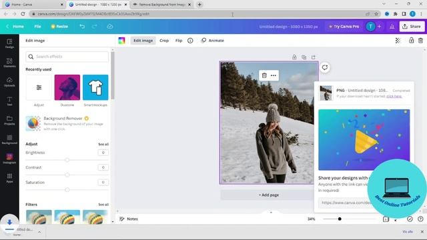Open the transparency checkerboard icon

(398, 41)
